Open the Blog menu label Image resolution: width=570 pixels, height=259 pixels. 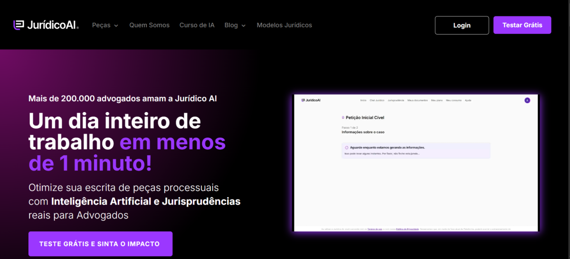click(x=231, y=25)
